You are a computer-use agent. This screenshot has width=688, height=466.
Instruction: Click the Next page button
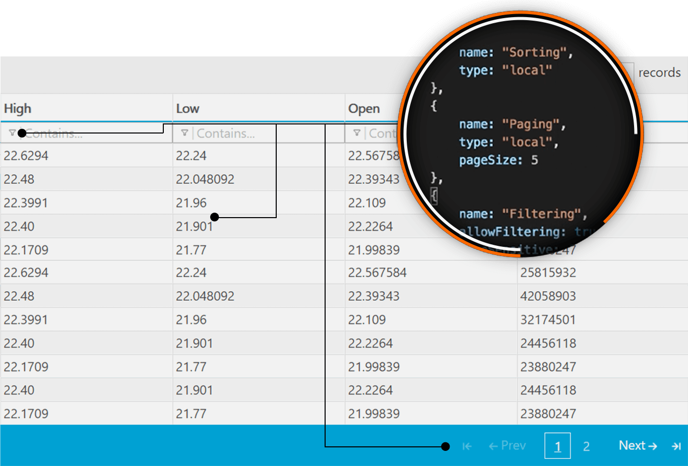[x=638, y=446]
